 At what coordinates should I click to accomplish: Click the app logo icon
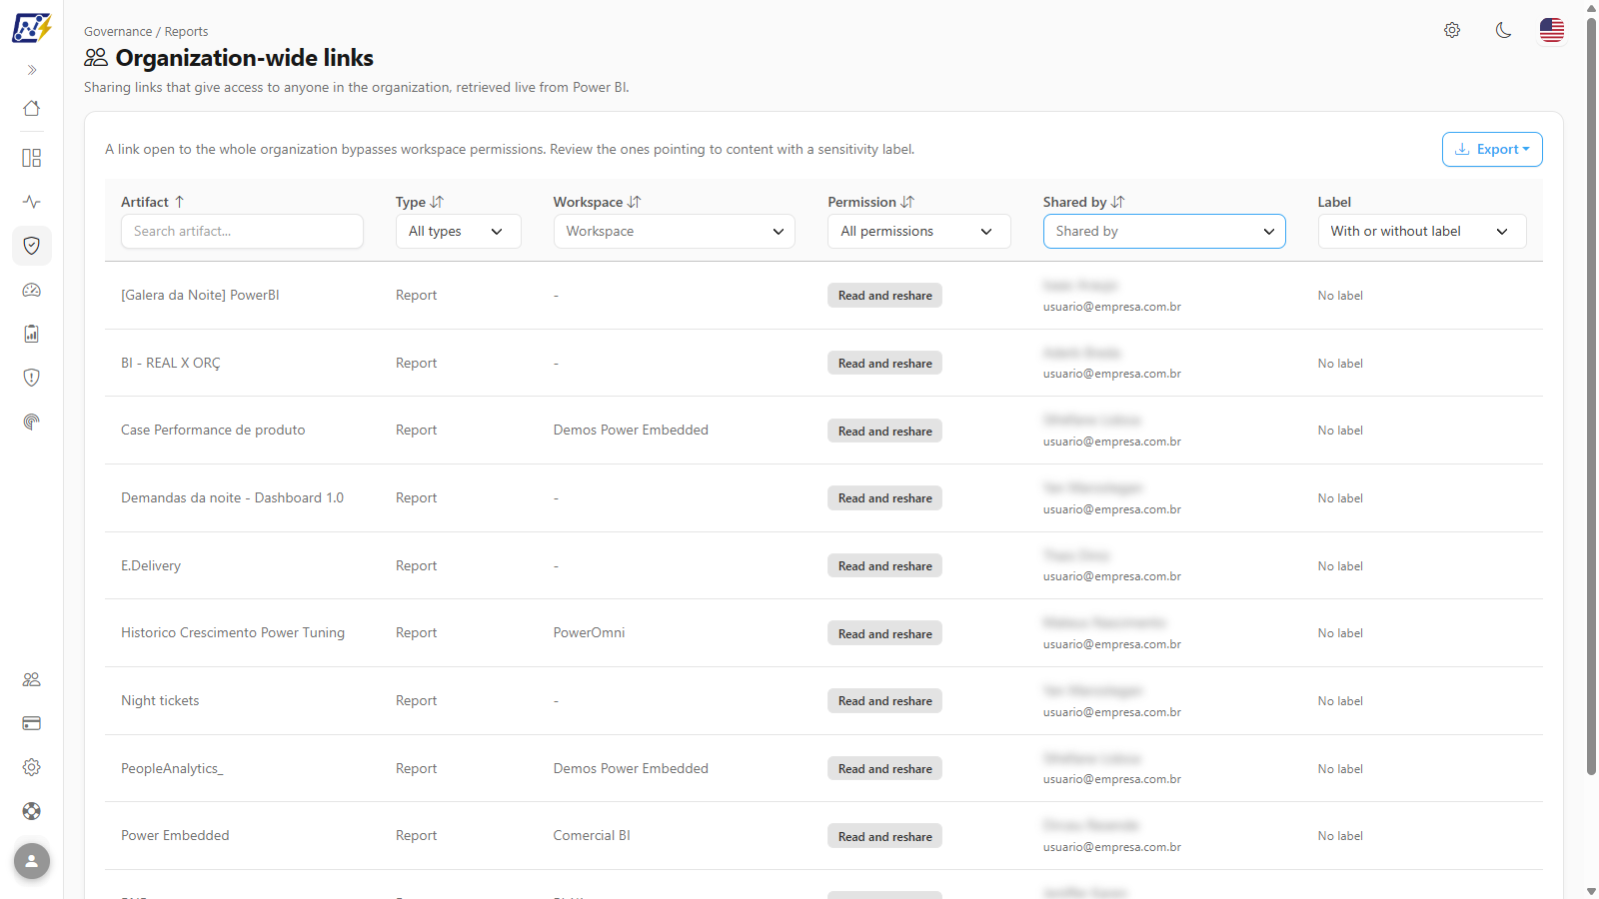tap(32, 27)
